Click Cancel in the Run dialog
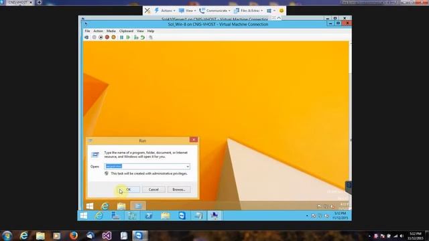The height and width of the screenshot is (241, 429). coord(154,189)
